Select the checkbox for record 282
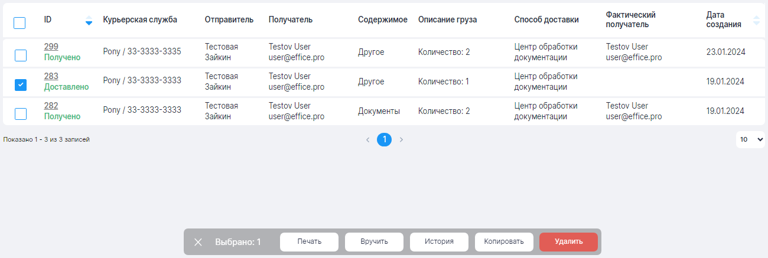Screen dimensions: 768x258 click(x=20, y=114)
